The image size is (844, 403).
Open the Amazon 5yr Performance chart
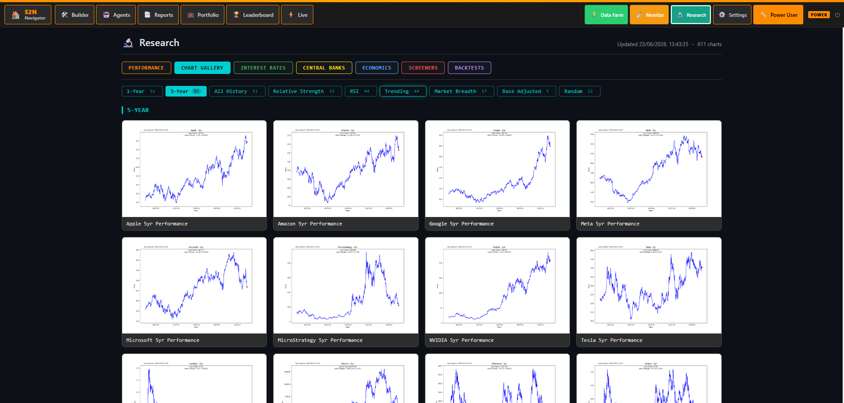(x=346, y=175)
